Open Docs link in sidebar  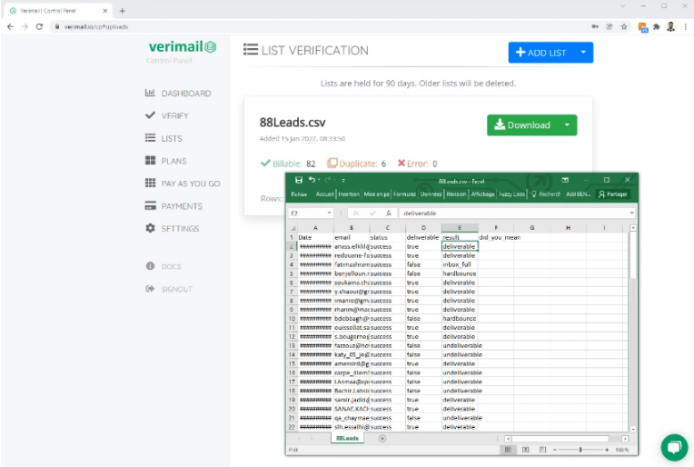(x=164, y=266)
